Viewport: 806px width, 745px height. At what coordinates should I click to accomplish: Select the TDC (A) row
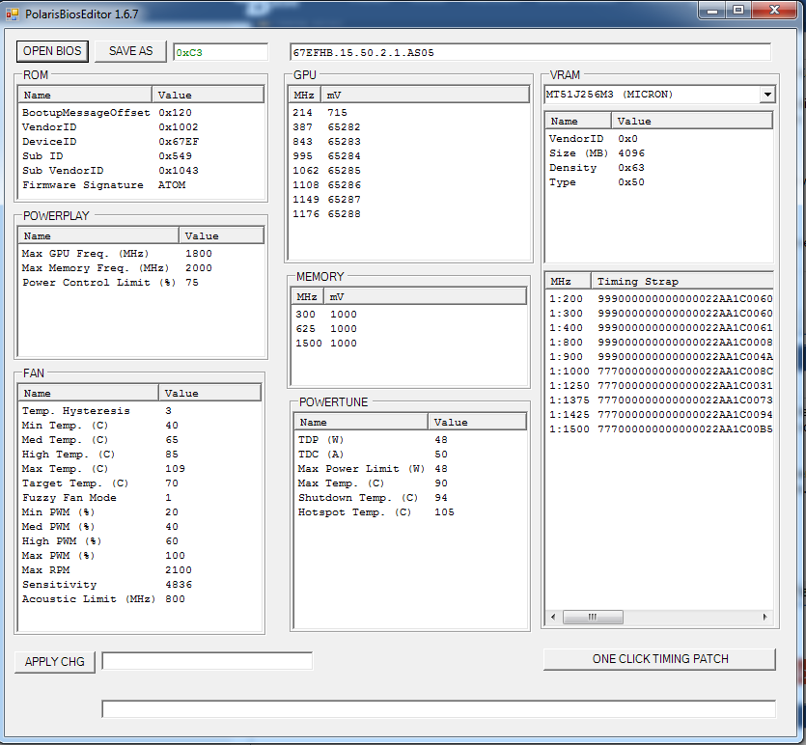(x=410, y=455)
